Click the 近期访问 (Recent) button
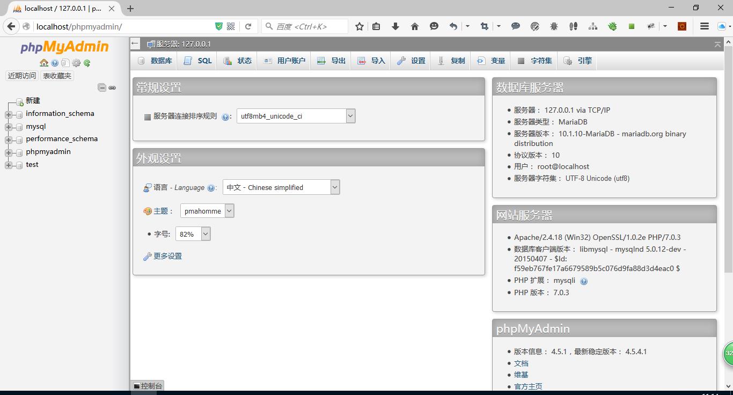This screenshot has height=395, width=733. (22, 76)
